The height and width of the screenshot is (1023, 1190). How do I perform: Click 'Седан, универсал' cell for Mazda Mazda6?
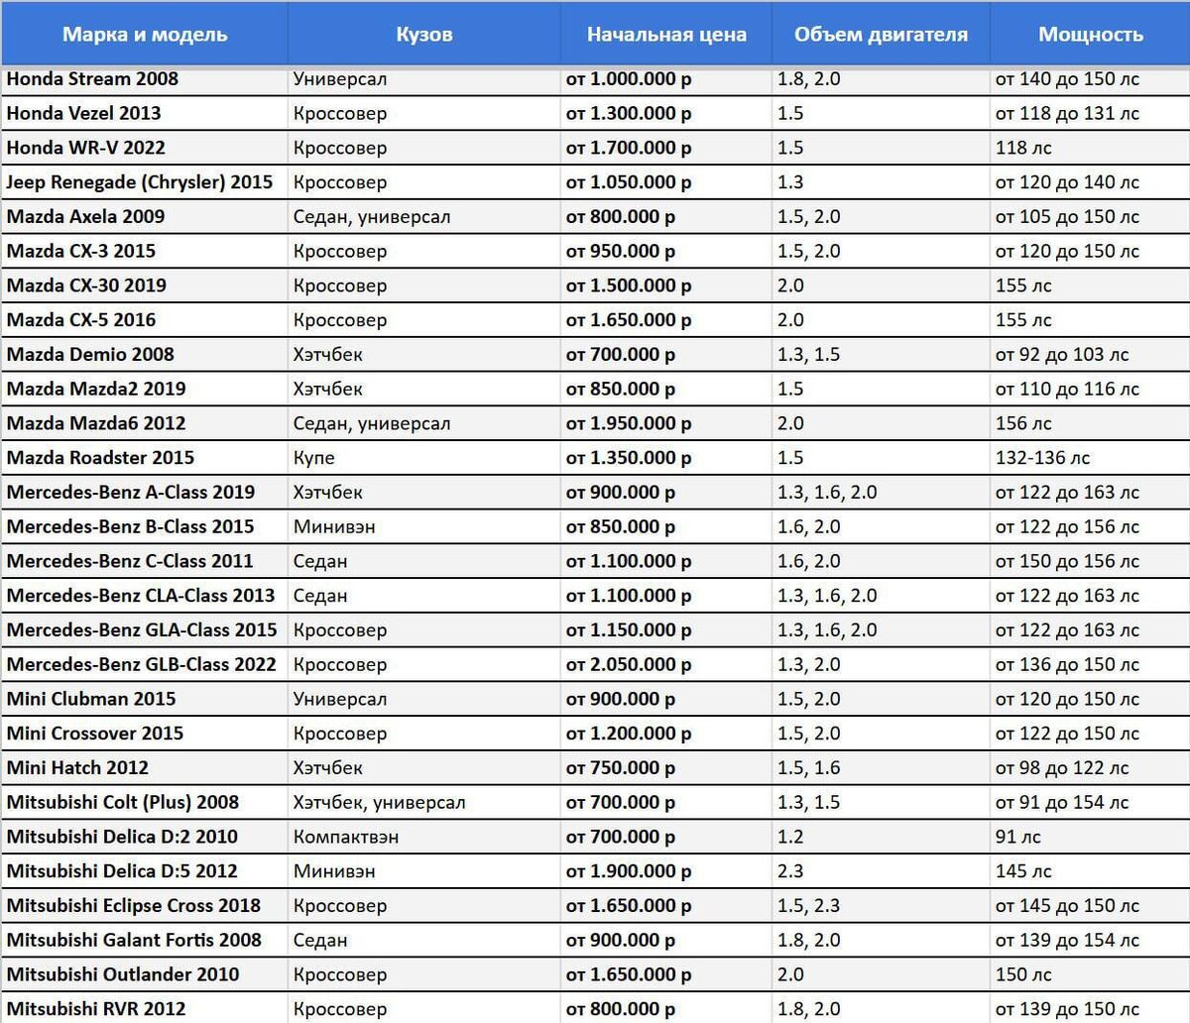click(424, 423)
